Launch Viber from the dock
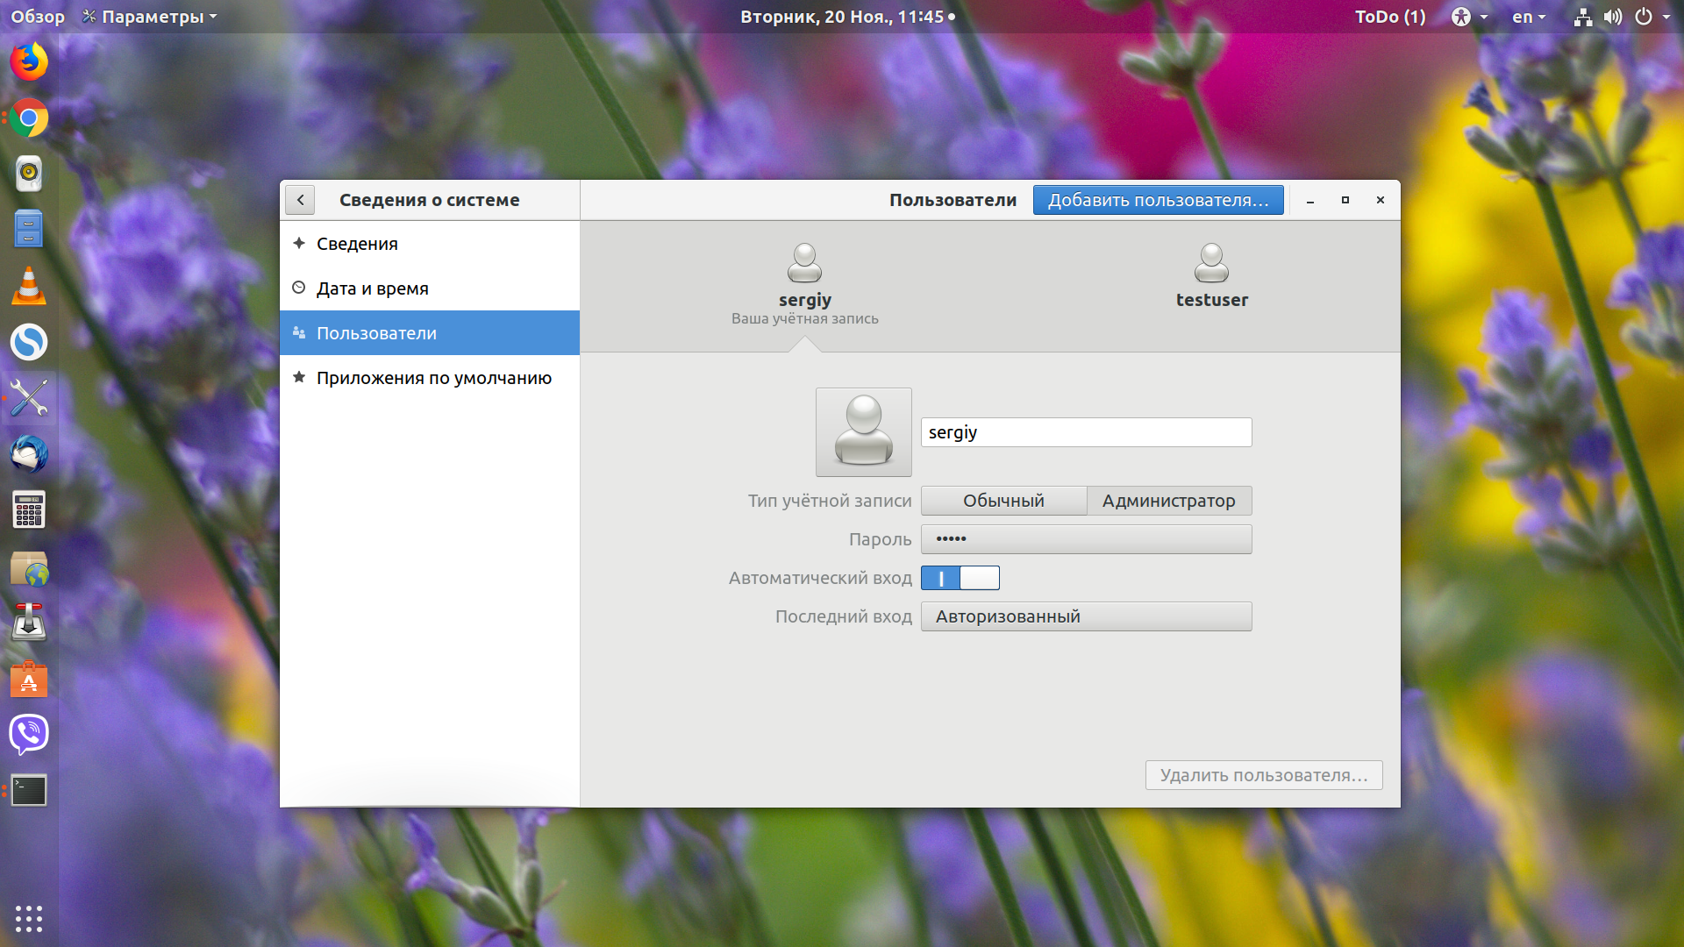This screenshot has height=947, width=1684. tap(29, 734)
